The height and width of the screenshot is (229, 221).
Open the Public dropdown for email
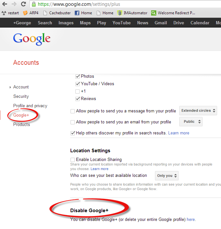click(x=191, y=121)
